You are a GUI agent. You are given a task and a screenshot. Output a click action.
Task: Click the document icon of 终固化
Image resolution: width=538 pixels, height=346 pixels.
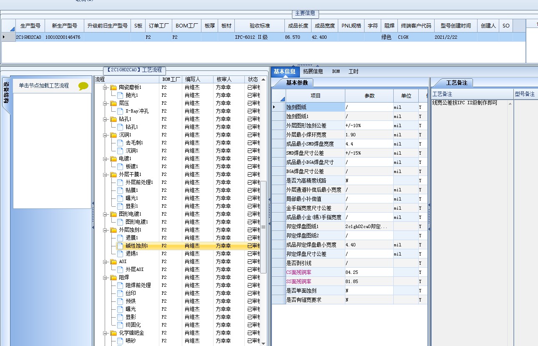pos(120,325)
